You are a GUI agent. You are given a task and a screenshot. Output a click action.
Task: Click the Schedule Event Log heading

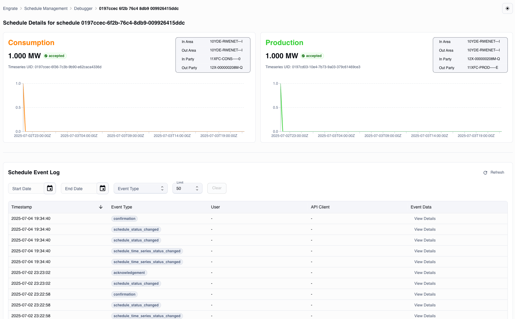(x=34, y=172)
